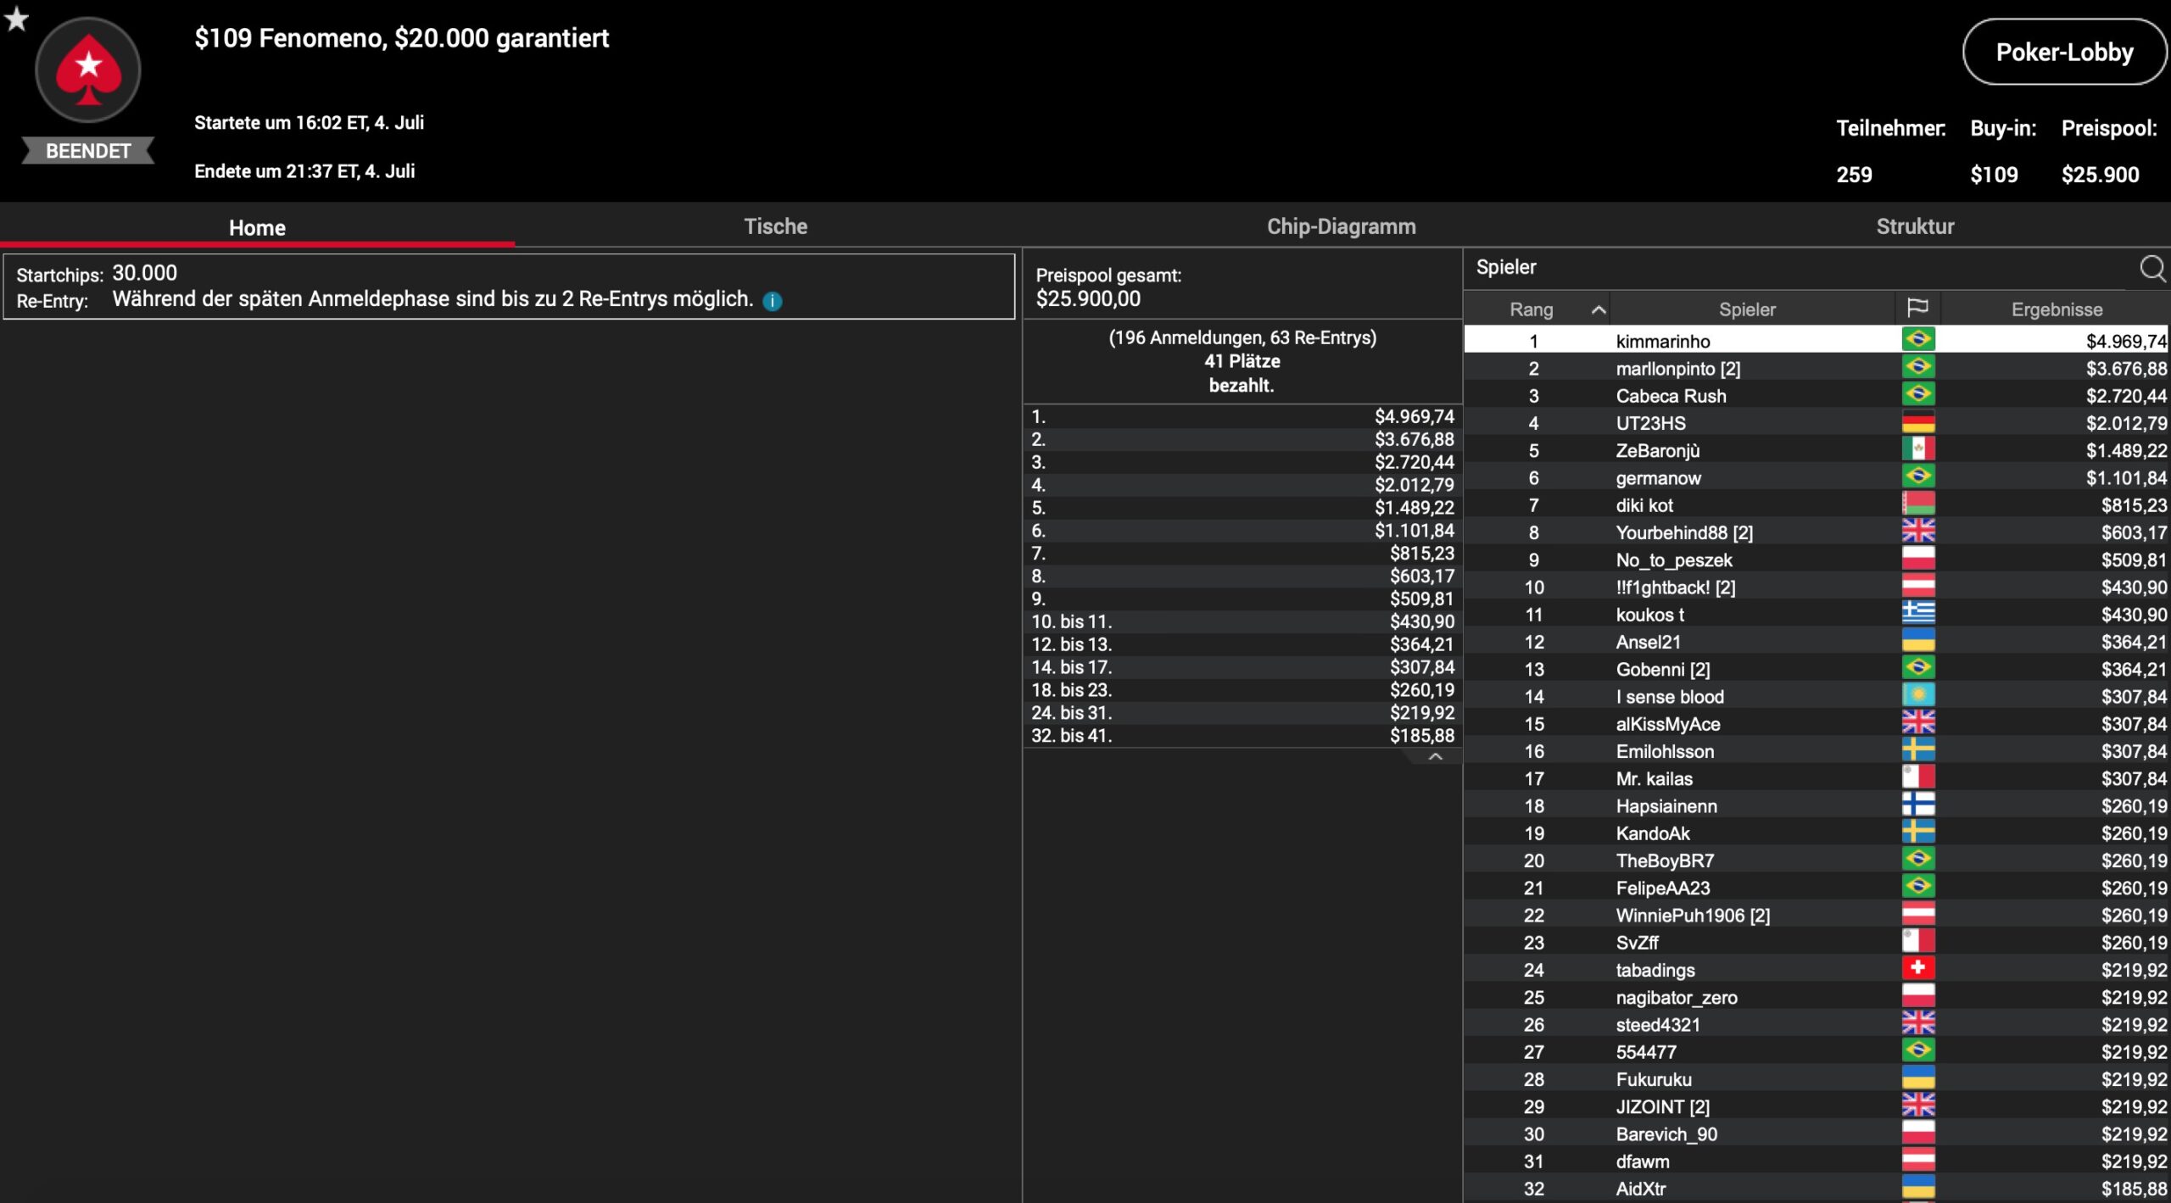Select the Home tab
The image size is (2171, 1203).
pos(257,227)
